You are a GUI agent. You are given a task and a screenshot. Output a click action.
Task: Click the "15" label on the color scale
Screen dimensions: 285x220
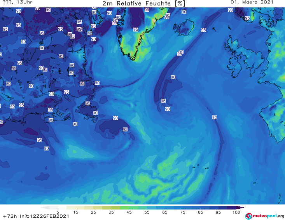coord(75,212)
